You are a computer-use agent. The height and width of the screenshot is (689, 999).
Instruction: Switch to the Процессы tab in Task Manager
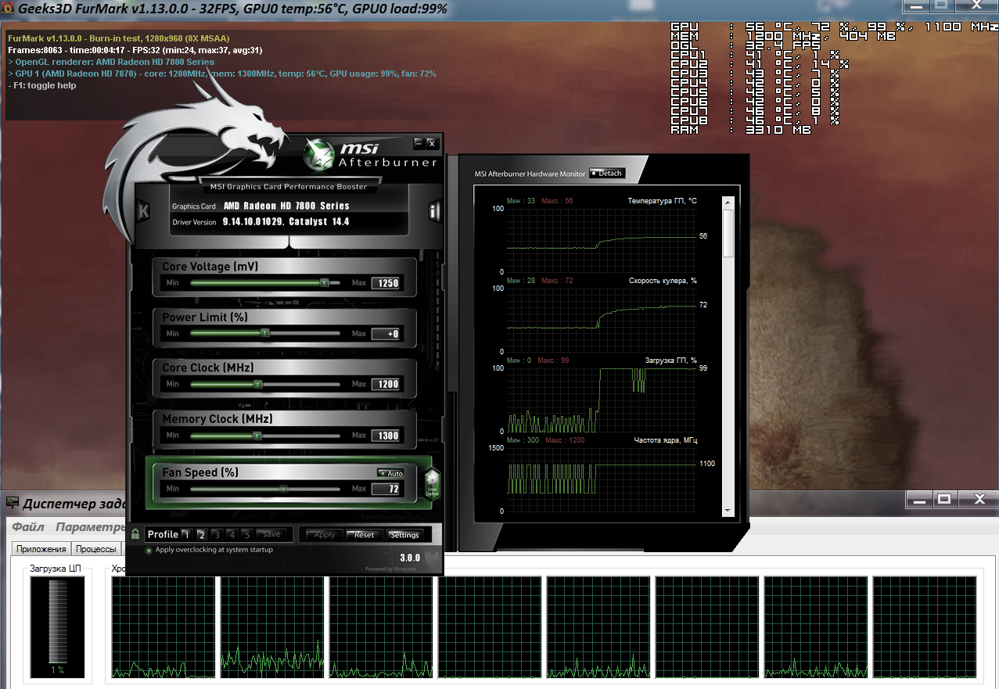point(96,549)
